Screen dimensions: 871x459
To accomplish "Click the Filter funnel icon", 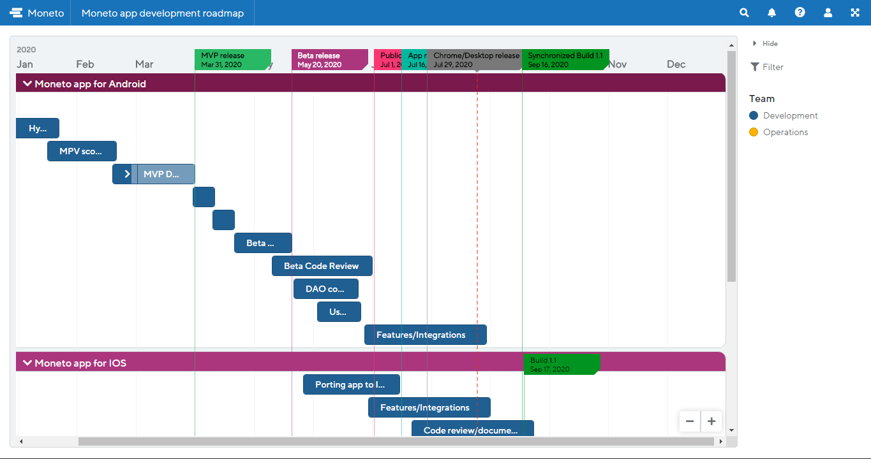I will [x=755, y=67].
